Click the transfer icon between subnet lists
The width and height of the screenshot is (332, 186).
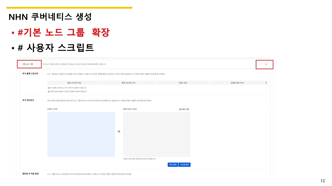coord(119,131)
